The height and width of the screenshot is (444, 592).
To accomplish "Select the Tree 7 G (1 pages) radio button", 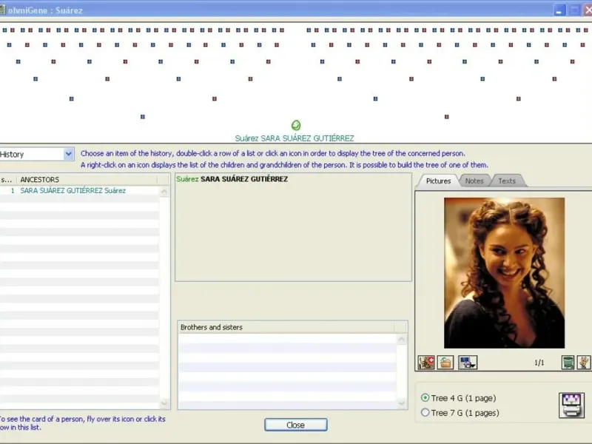I will click(425, 412).
